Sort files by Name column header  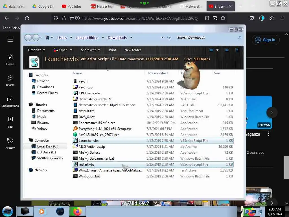[x=77, y=73]
